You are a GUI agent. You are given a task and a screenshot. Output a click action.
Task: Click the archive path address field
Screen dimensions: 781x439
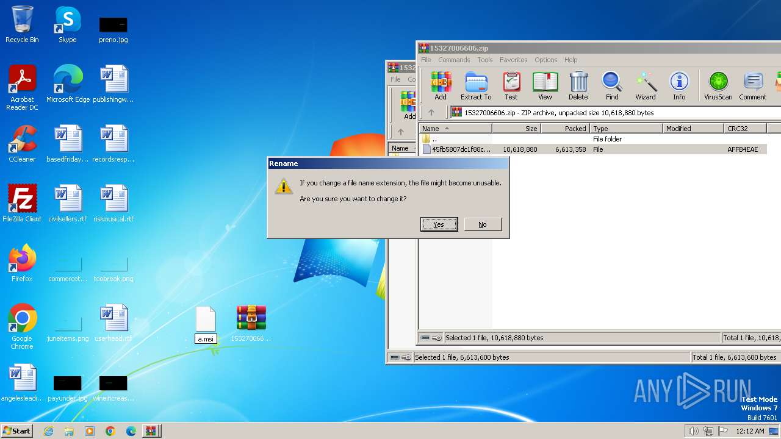coord(615,113)
